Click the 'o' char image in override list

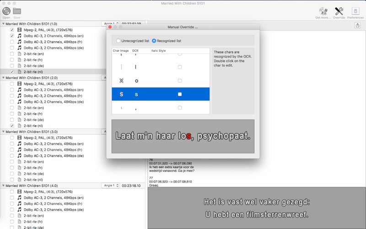point(121,81)
